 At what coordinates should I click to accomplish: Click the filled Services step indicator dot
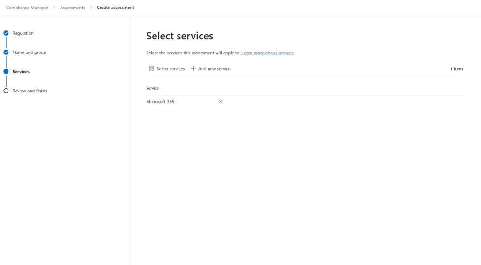click(6, 72)
